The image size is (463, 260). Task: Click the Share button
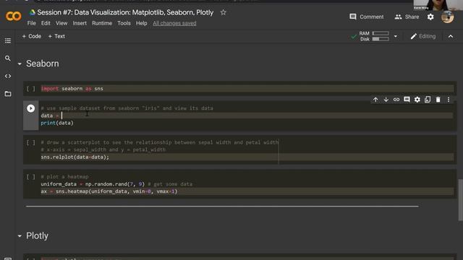click(x=407, y=17)
